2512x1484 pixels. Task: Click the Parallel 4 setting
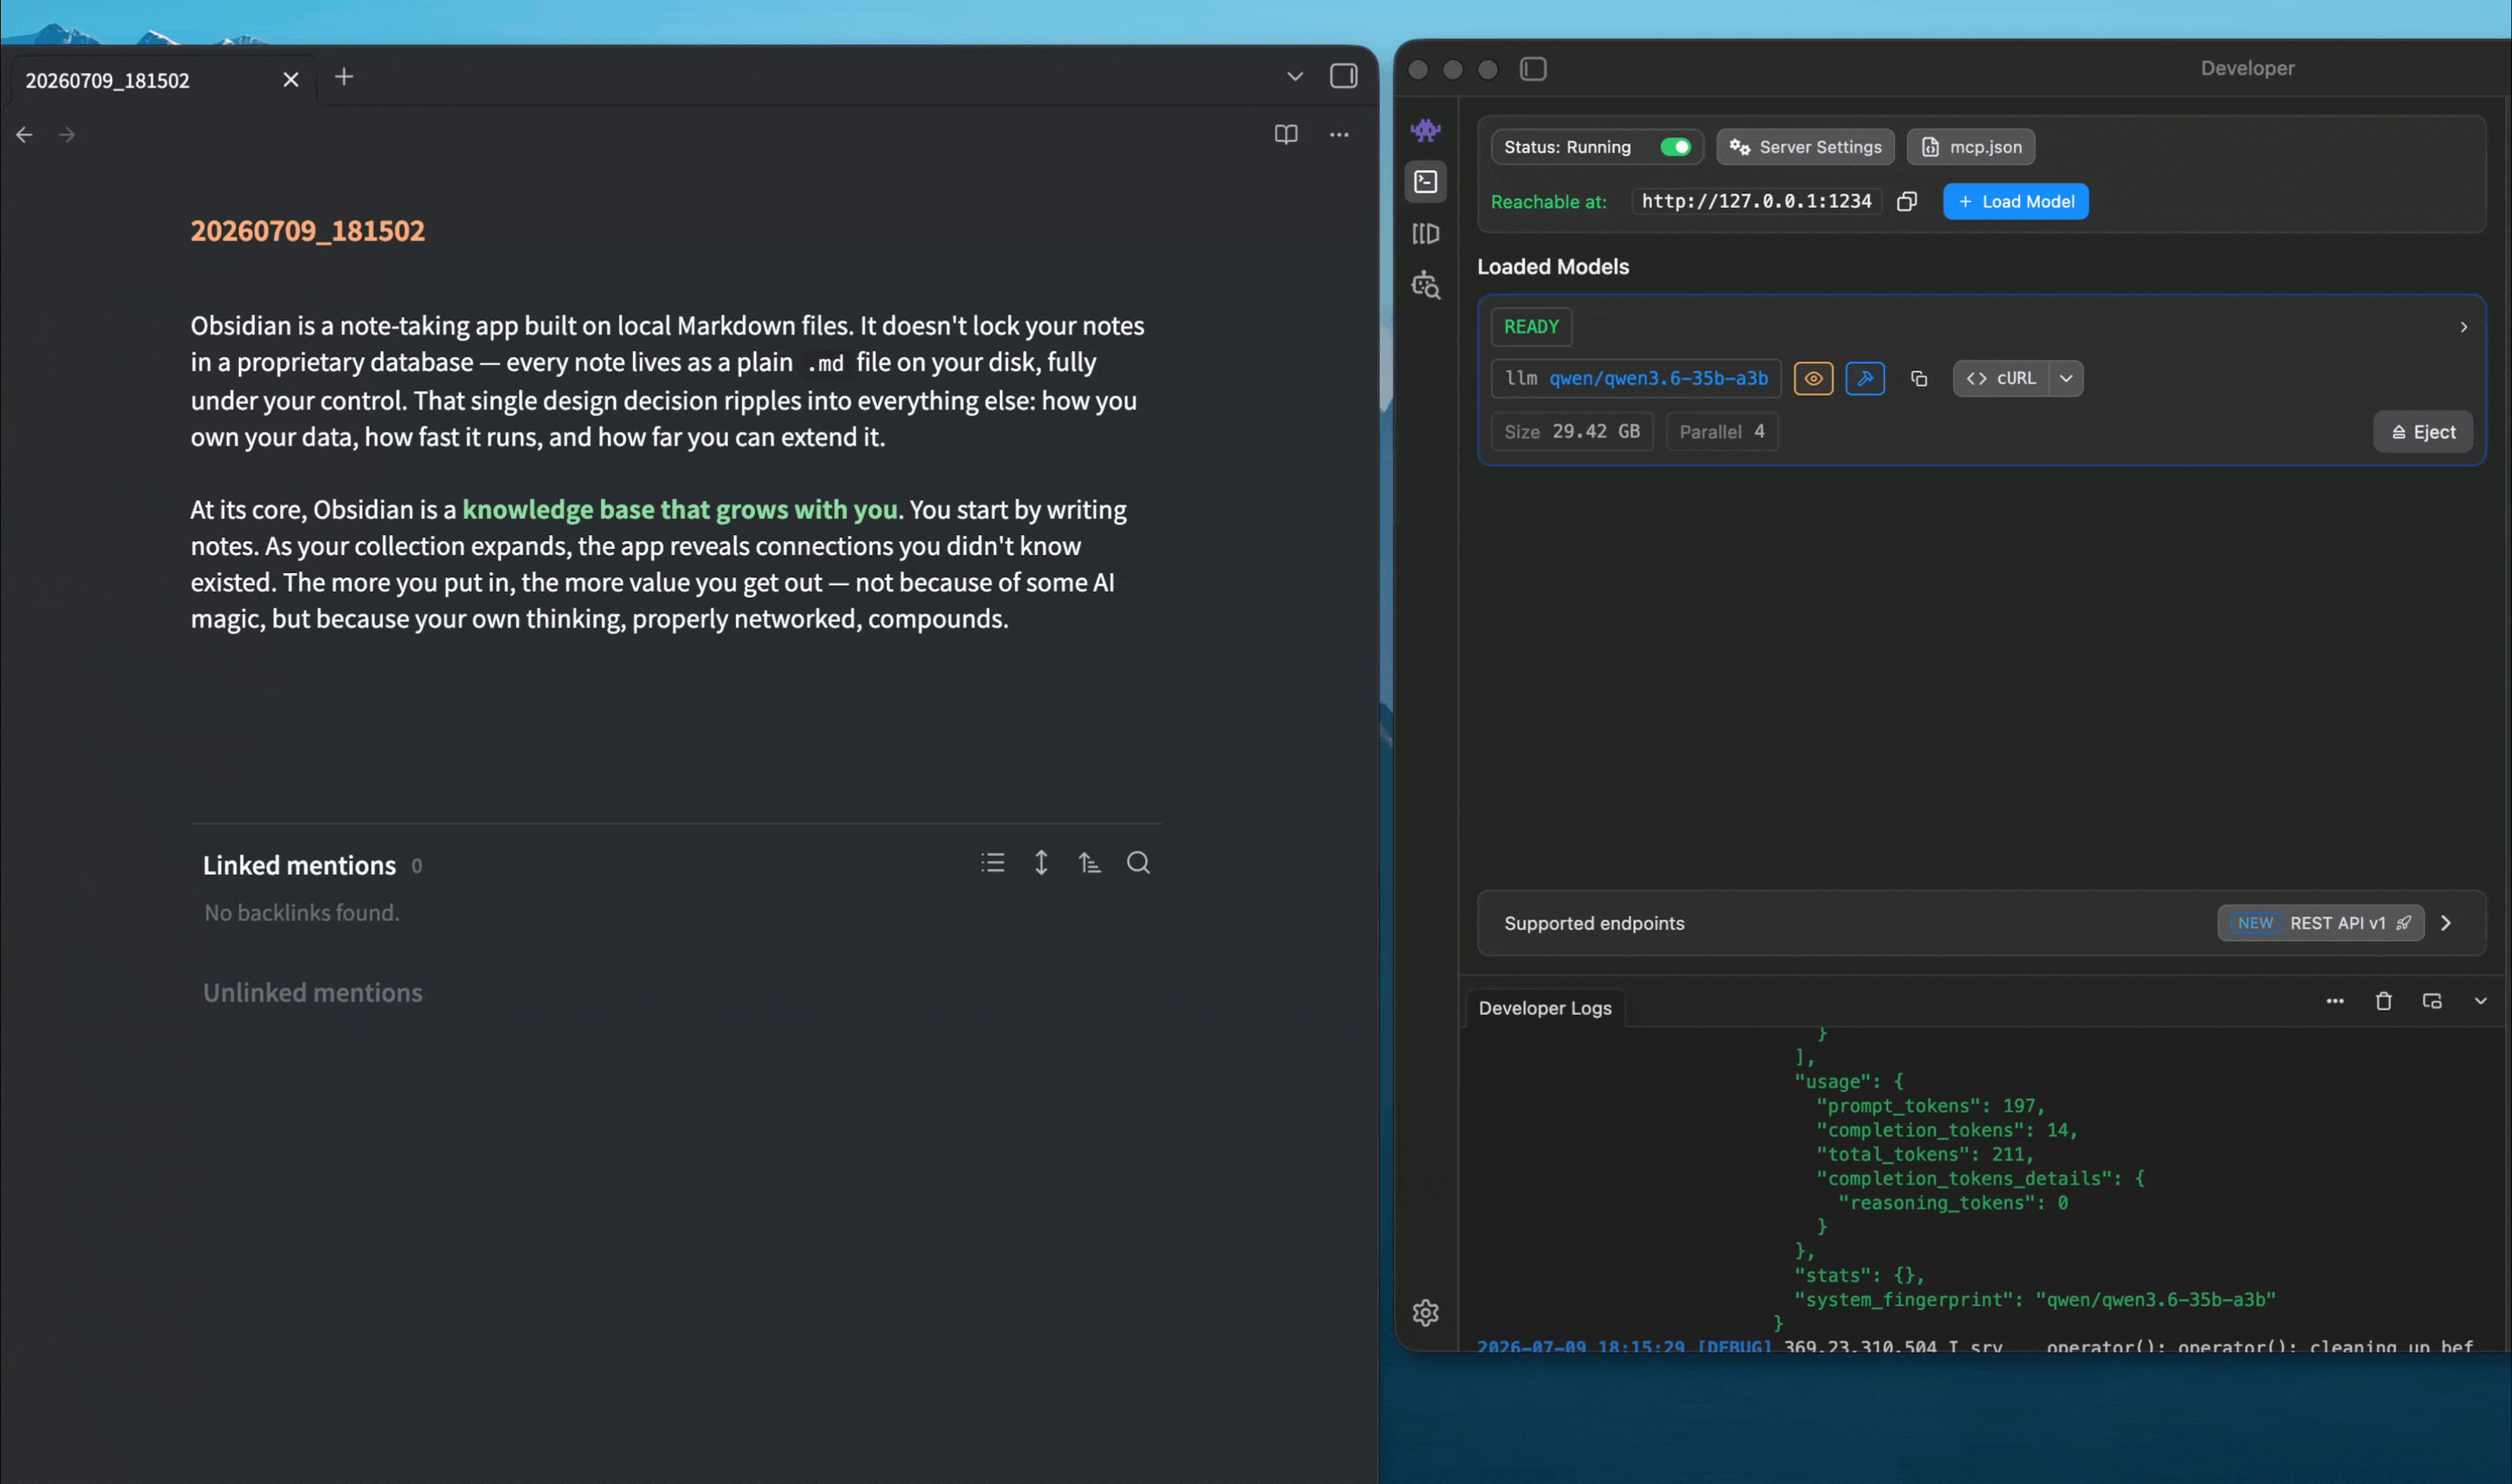click(x=1721, y=432)
